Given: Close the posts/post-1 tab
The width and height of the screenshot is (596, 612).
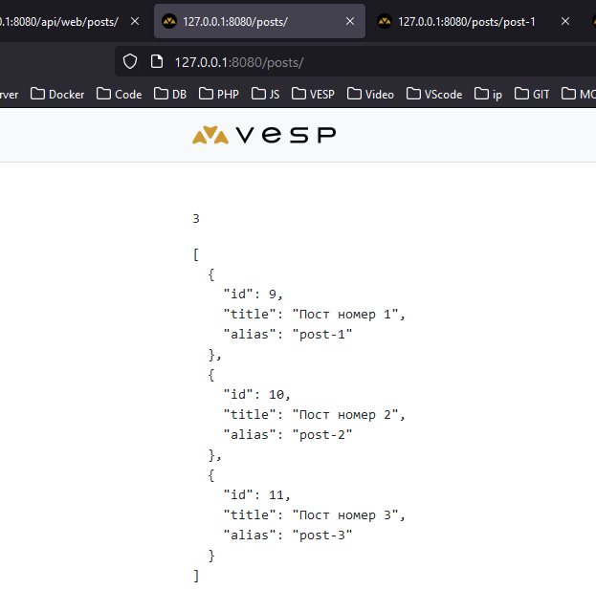Looking at the screenshot, I should point(564,21).
